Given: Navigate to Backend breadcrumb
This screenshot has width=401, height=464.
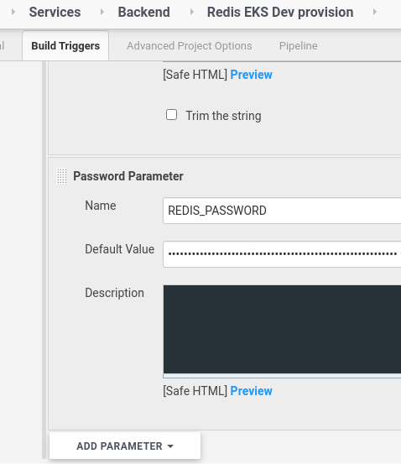Looking at the screenshot, I should click(143, 12).
